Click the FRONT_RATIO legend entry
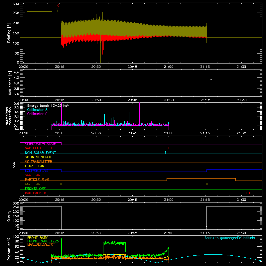Image resolution: width=266 pixels, height=266 pixels. (x=38, y=238)
